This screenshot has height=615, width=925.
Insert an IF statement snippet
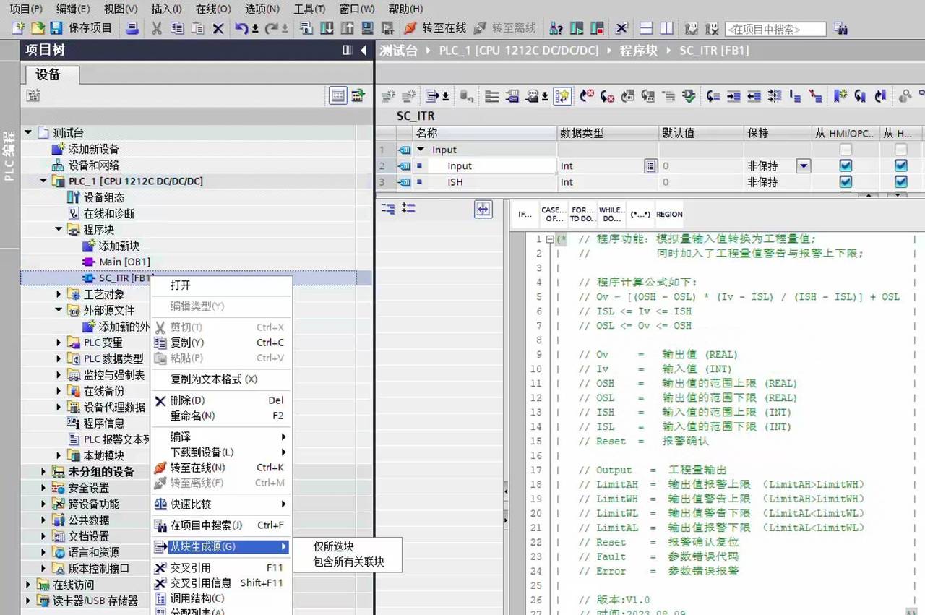coord(525,214)
